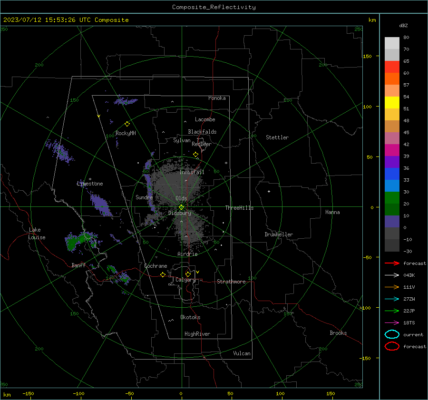Click the dBZ legend heading
Image resolution: width=428 pixels, height=400 pixels.
pos(403,26)
